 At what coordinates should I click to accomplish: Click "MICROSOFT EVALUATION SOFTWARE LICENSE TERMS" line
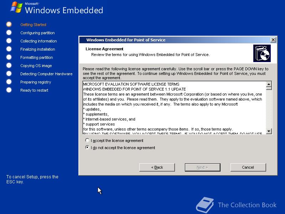tap(131, 84)
